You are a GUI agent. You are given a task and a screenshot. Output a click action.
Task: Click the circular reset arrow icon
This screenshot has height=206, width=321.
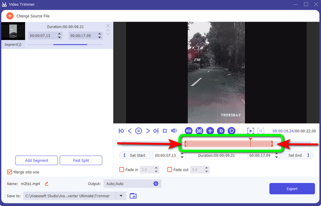(x=232, y=131)
